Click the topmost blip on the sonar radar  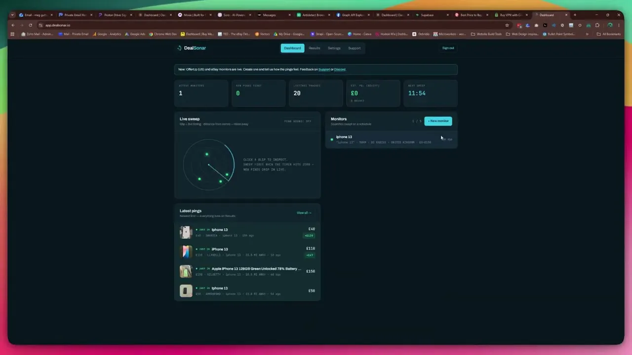click(207, 154)
